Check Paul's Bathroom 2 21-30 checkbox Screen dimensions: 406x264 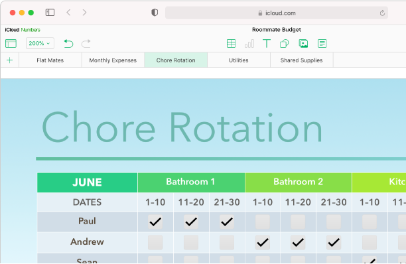[x=334, y=222]
